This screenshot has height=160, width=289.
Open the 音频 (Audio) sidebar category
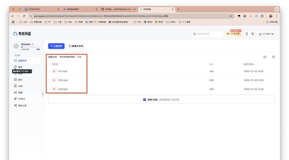[20, 92]
